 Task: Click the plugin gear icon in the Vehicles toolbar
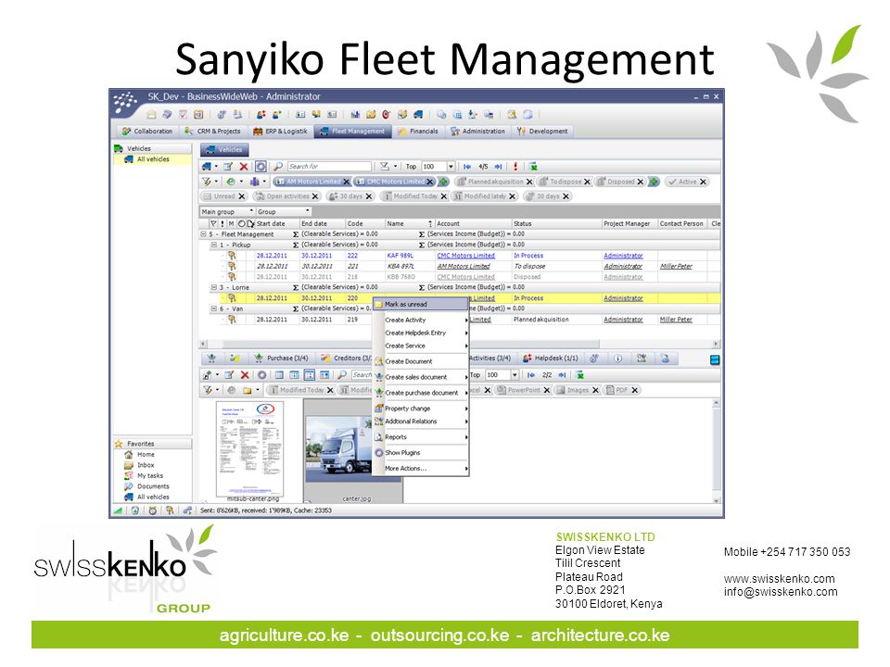point(261,166)
